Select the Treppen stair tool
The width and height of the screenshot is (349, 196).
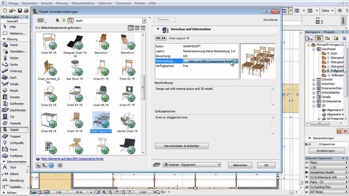[x=15, y=136]
